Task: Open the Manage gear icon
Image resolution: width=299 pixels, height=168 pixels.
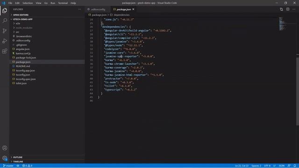Action: pyautogui.click(x=5, y=158)
